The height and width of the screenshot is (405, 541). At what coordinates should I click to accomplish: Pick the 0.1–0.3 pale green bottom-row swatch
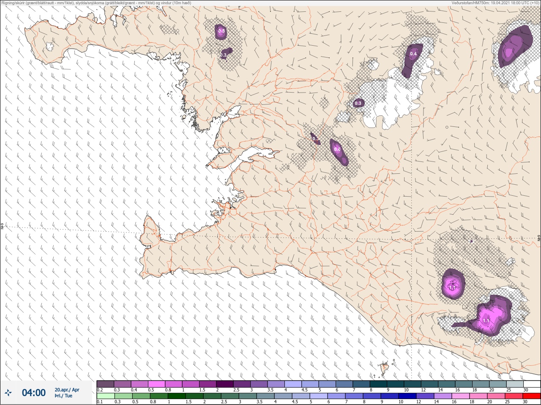106,396
